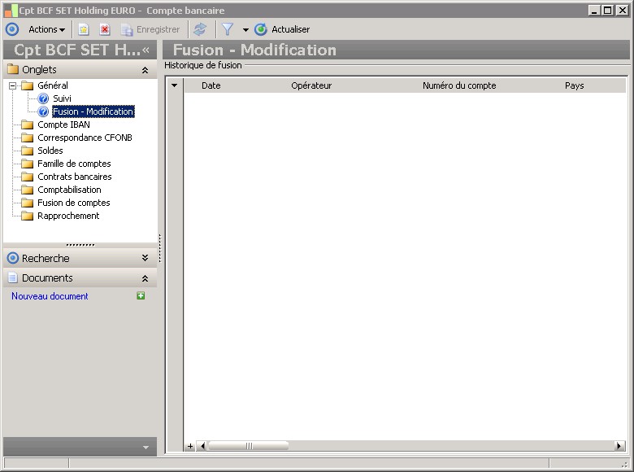Click the Suivi question-mark icon
Image resolution: width=634 pixels, height=472 pixels.
click(43, 98)
